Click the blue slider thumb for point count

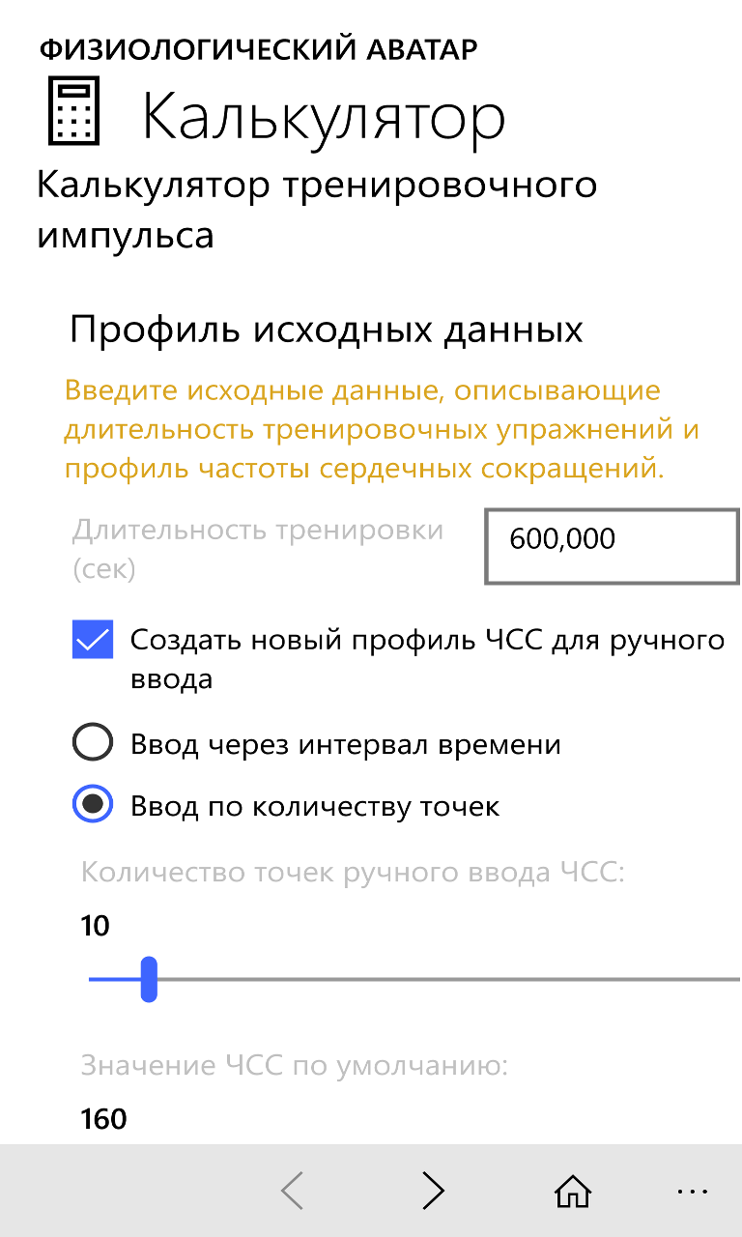click(x=149, y=979)
